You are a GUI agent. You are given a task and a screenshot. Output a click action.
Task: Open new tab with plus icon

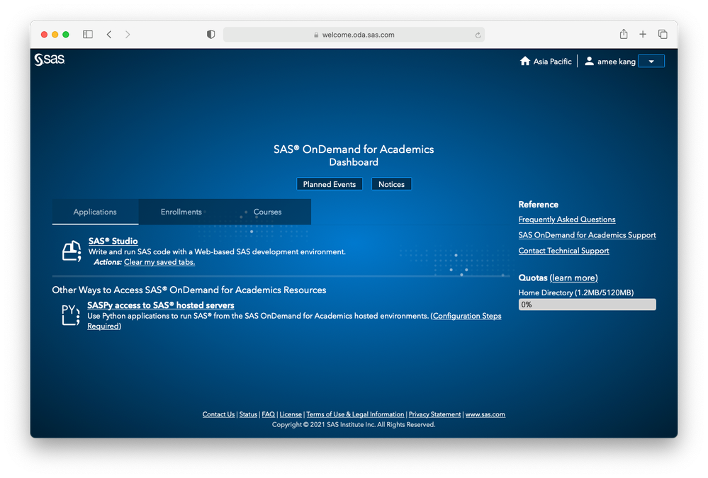[x=643, y=34]
